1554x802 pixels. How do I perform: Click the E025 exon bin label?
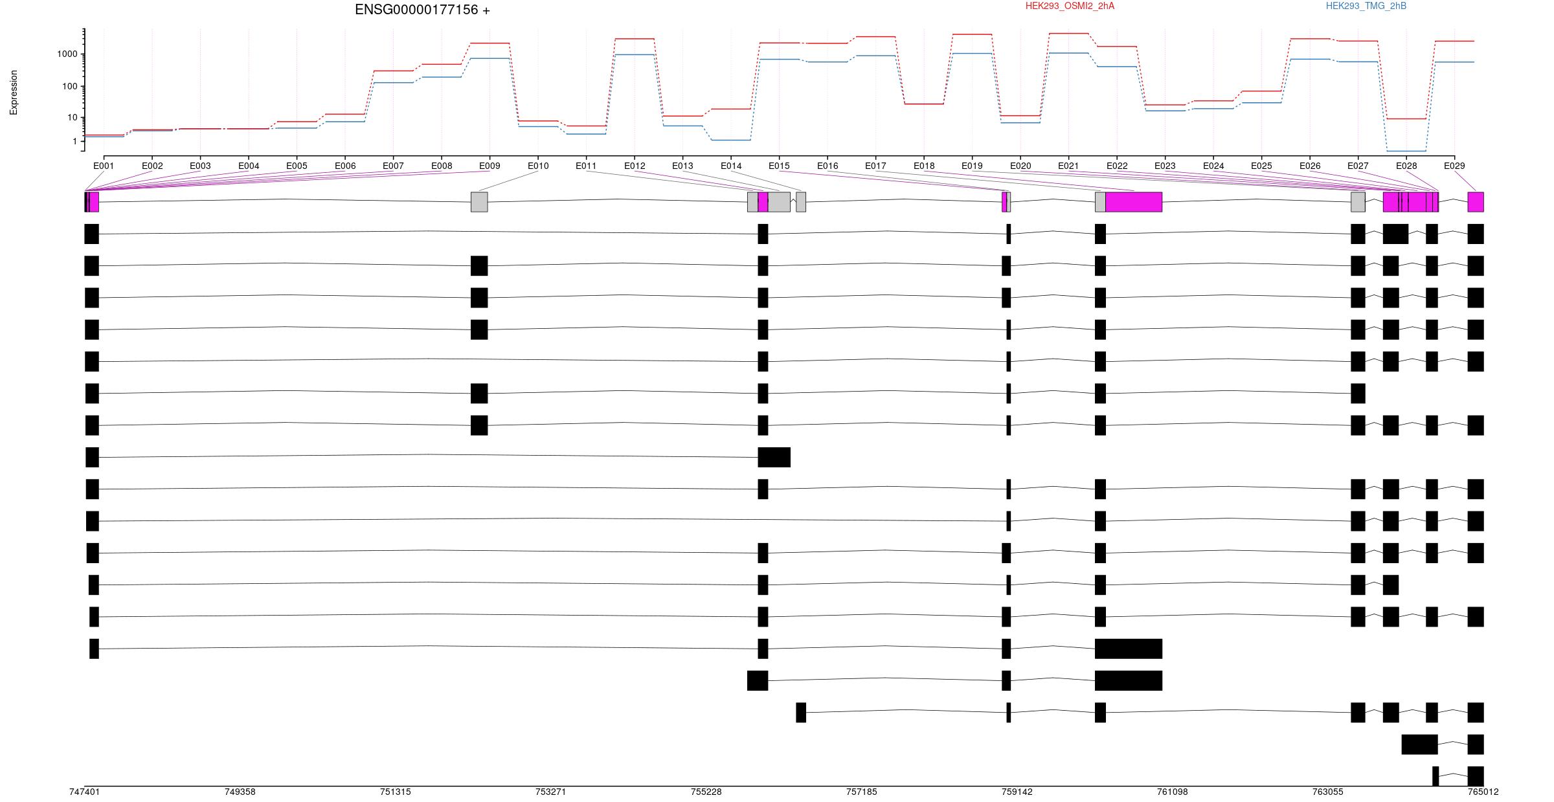(x=1261, y=166)
